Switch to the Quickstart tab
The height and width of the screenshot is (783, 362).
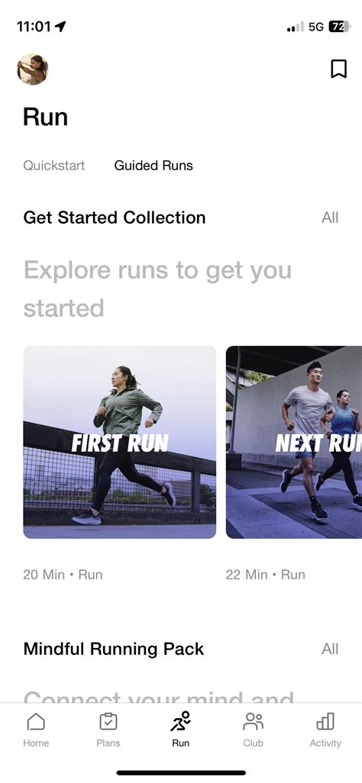tap(54, 166)
